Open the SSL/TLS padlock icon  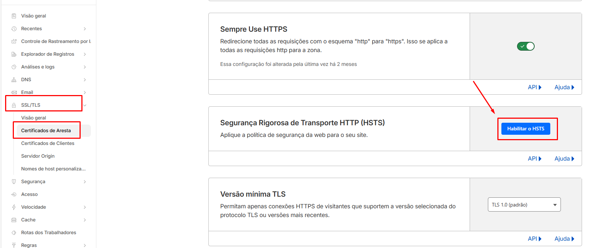point(14,105)
